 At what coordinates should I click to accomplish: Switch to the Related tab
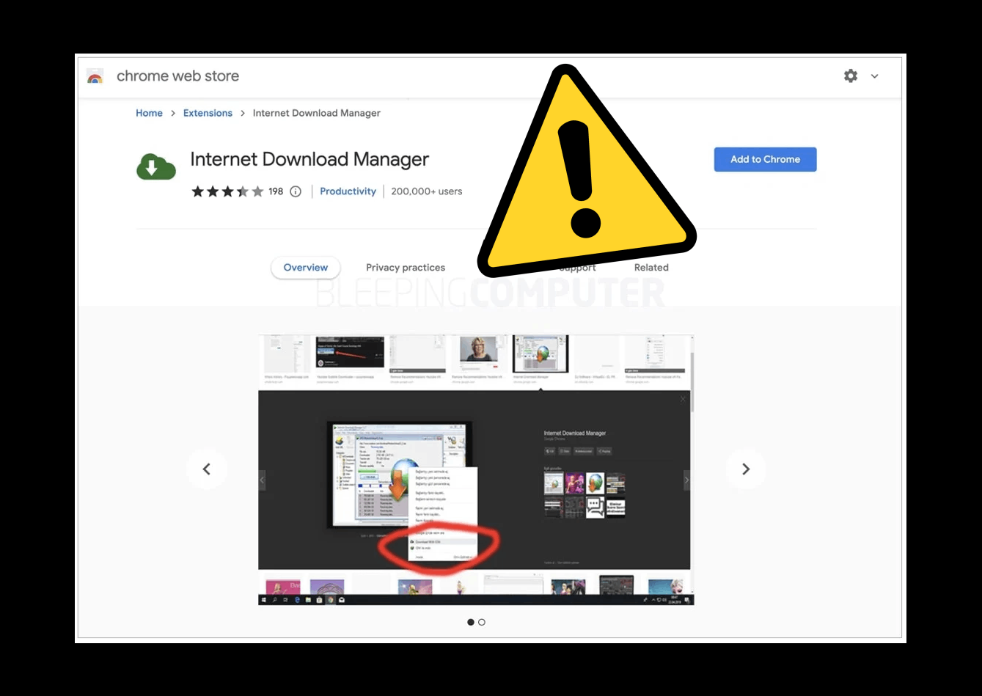(x=651, y=268)
